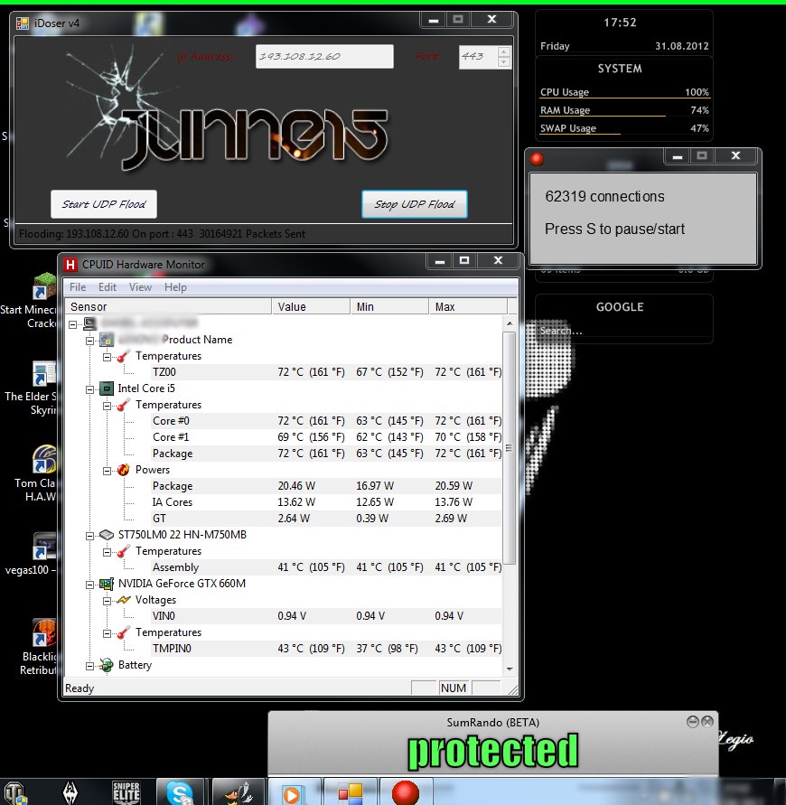This screenshot has height=805, width=786.
Task: Click the Google search box in the desktop widget
Action: 623,331
